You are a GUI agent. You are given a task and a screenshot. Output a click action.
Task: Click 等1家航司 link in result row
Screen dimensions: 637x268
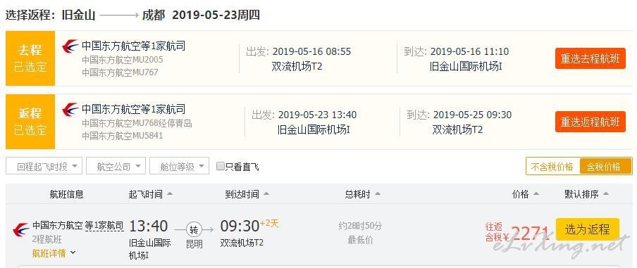pyautogui.click(x=104, y=225)
